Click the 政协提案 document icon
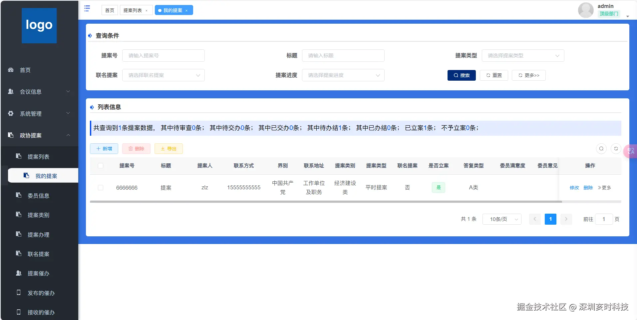Image resolution: width=637 pixels, height=320 pixels. (x=11, y=135)
